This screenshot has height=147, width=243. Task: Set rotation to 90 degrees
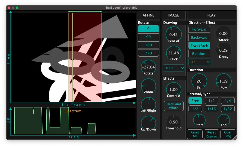[x=148, y=37]
